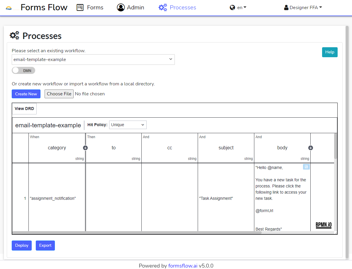This screenshot has width=352, height=269.
Task: Add output column via plus beside body
Action: pos(311,148)
